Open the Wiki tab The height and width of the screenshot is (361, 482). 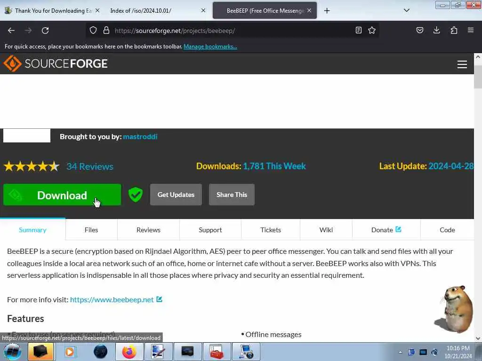click(x=326, y=229)
